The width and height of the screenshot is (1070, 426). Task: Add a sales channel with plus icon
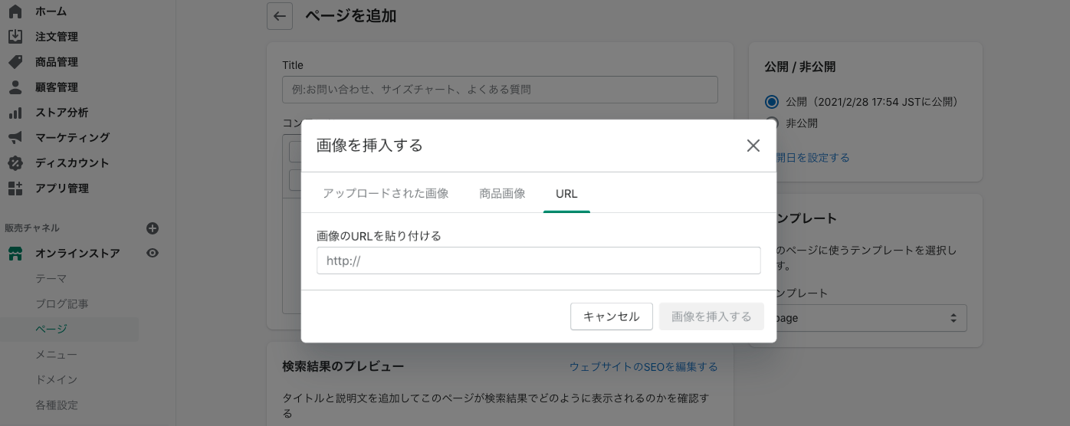click(x=153, y=228)
